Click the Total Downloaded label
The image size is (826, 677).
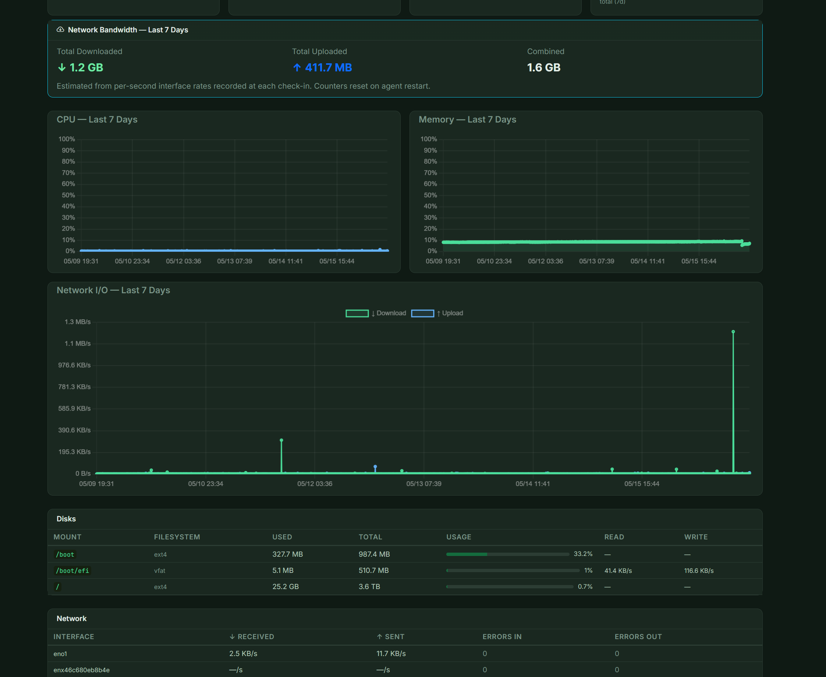89,52
